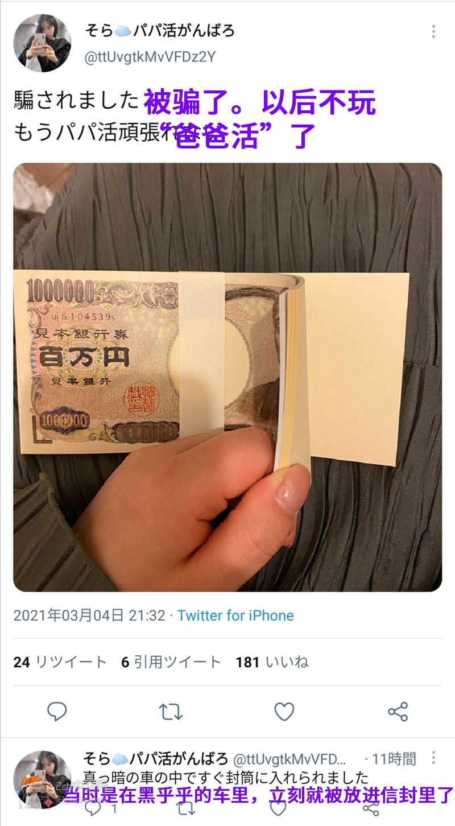
Task: Open the @ttUvgtkMvVFDz2Y handle
Action: 150,57
